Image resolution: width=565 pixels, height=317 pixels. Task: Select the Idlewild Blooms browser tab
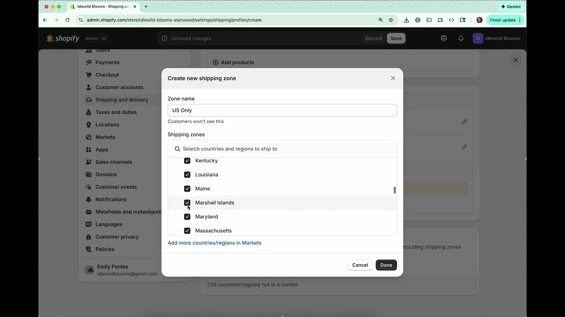pos(103,7)
